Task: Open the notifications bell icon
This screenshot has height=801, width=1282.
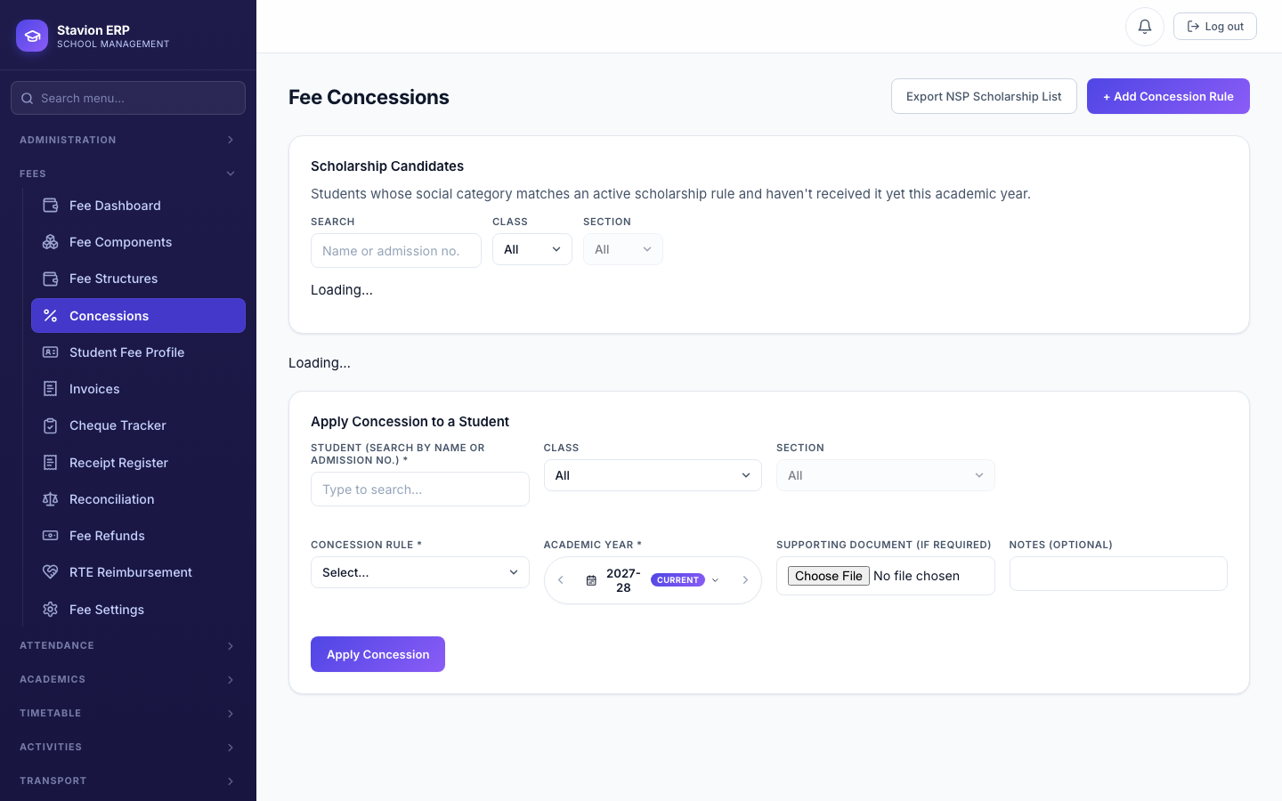Action: [1145, 27]
